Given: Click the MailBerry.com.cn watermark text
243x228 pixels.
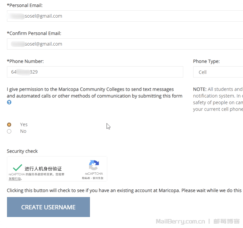Looking at the screenshot, I should [x=180, y=221].
